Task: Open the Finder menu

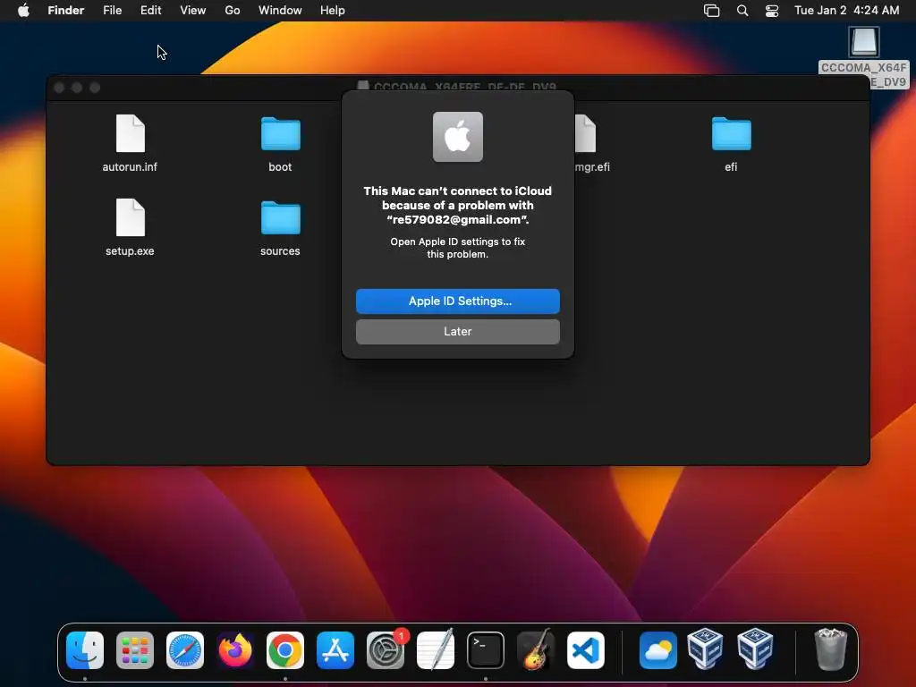Action: [x=66, y=11]
